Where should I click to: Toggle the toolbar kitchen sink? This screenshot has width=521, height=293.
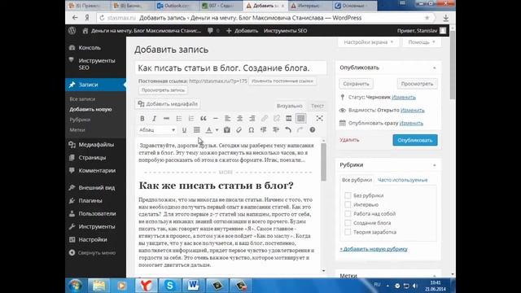pos(301,119)
